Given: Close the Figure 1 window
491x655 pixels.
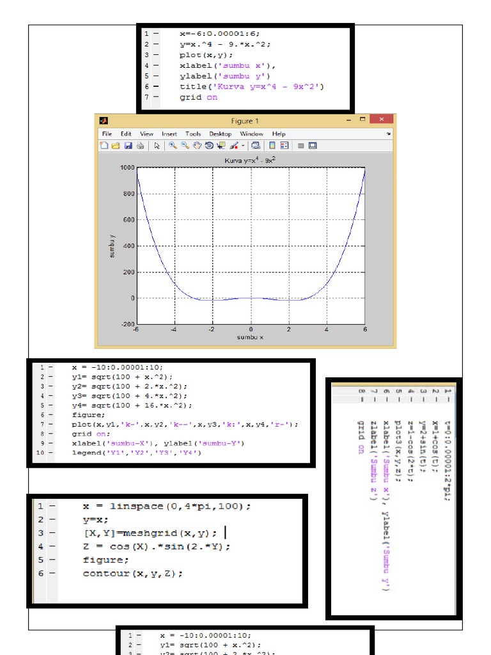Looking at the screenshot, I should click(x=381, y=119).
